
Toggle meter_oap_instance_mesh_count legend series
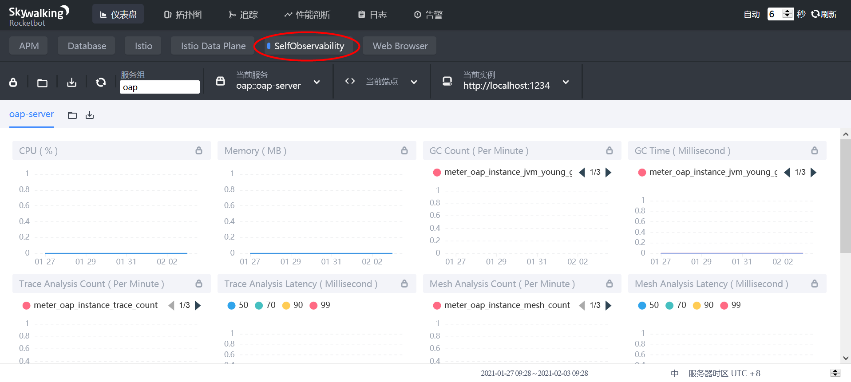[502, 305]
